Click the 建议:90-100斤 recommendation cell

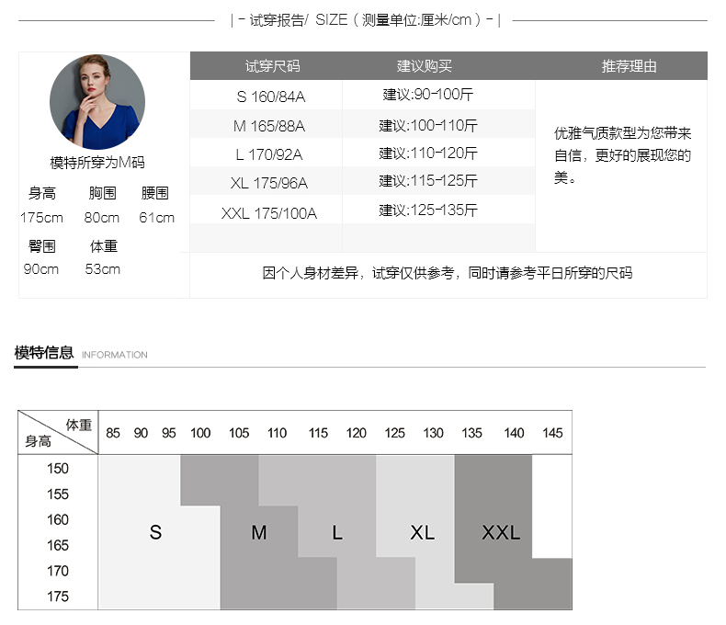[428, 95]
